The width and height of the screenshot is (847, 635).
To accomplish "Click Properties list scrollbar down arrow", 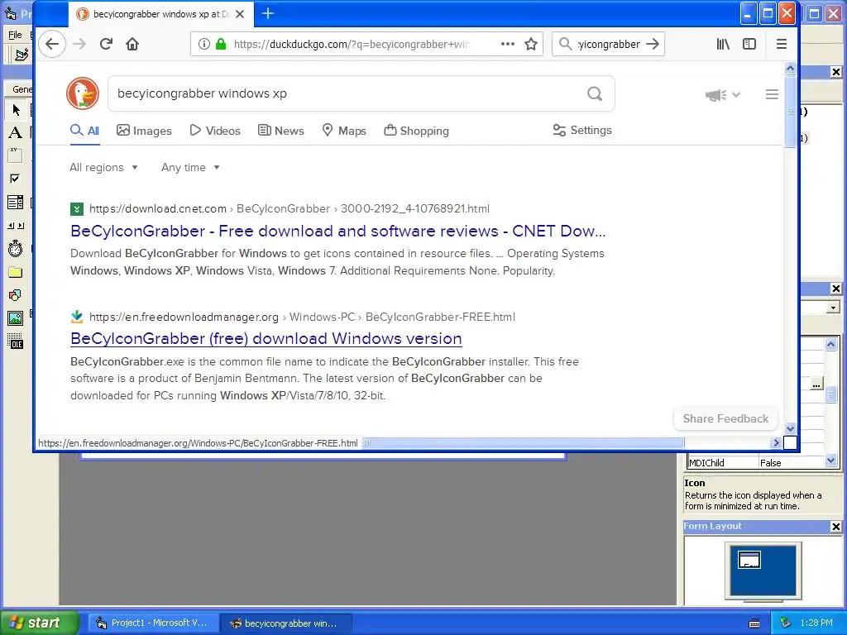I will [x=830, y=461].
